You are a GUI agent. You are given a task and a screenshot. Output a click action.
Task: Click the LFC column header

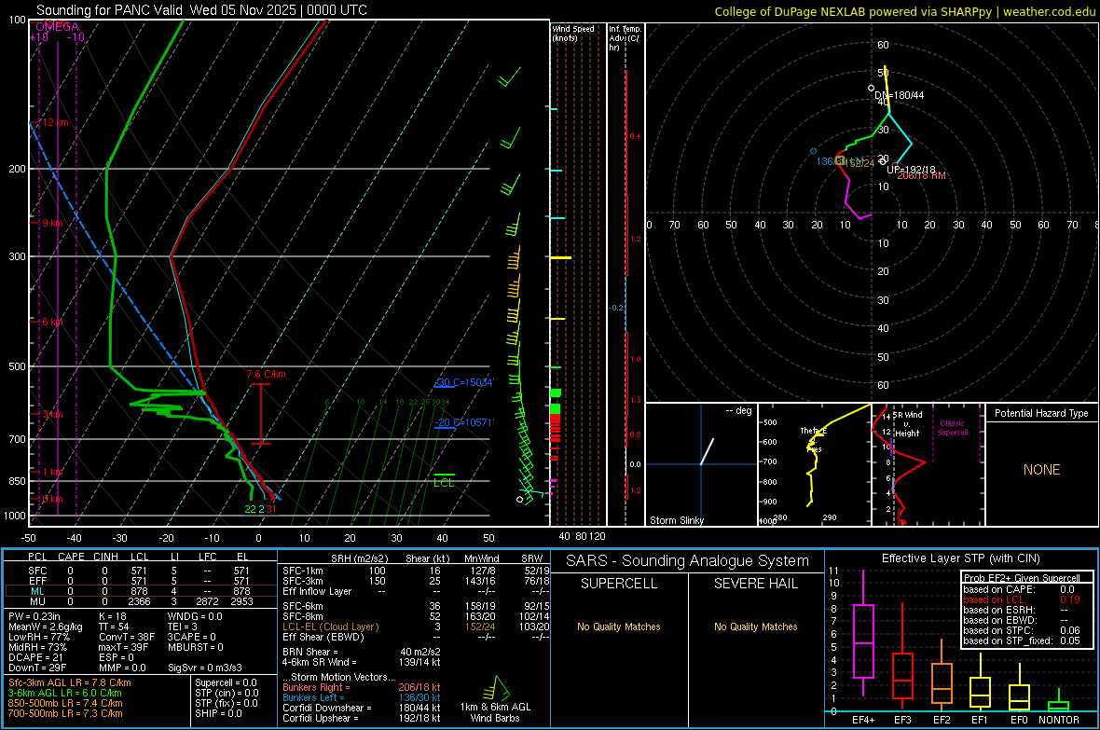click(208, 557)
